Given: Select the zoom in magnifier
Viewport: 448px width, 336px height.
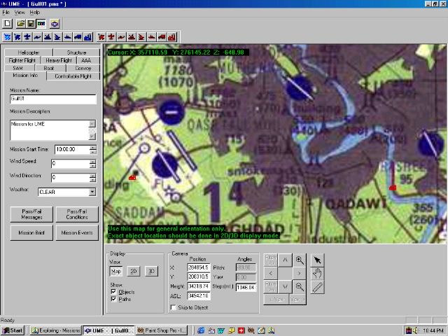Looking at the screenshot, I should coord(300,260).
